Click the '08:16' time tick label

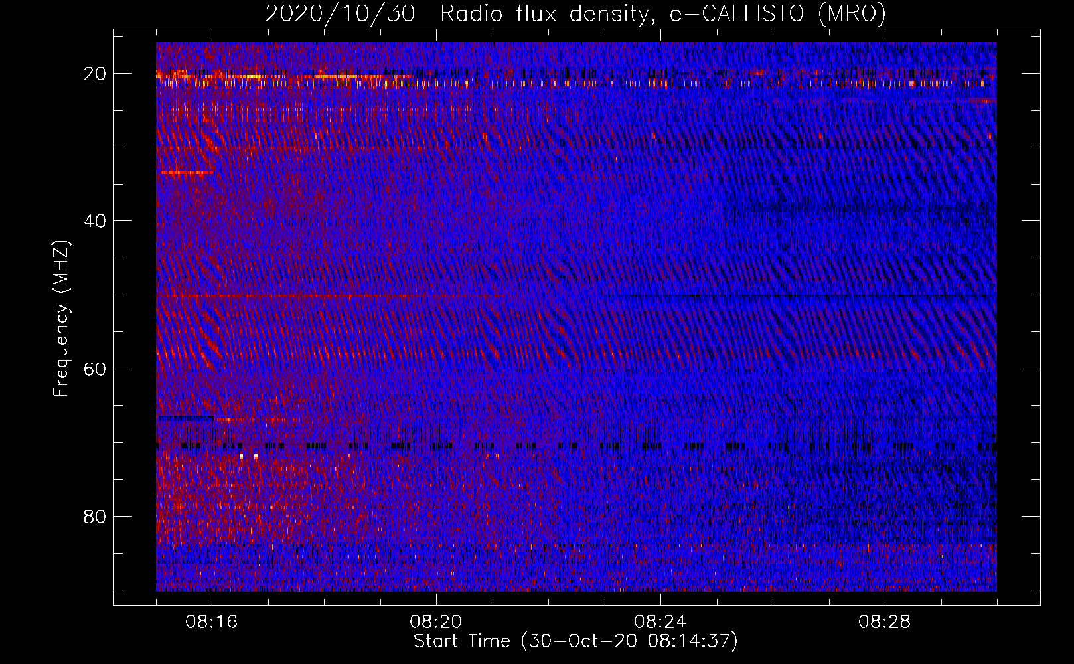point(212,622)
